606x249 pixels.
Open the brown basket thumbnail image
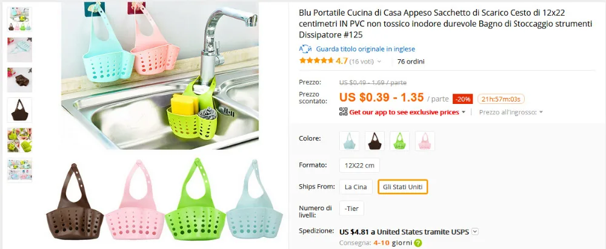[x=19, y=110]
